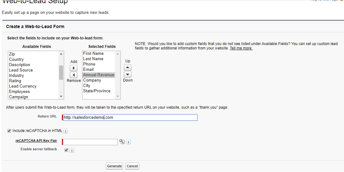Click up arrow of Available Fields scrollbar

click(x=61, y=54)
